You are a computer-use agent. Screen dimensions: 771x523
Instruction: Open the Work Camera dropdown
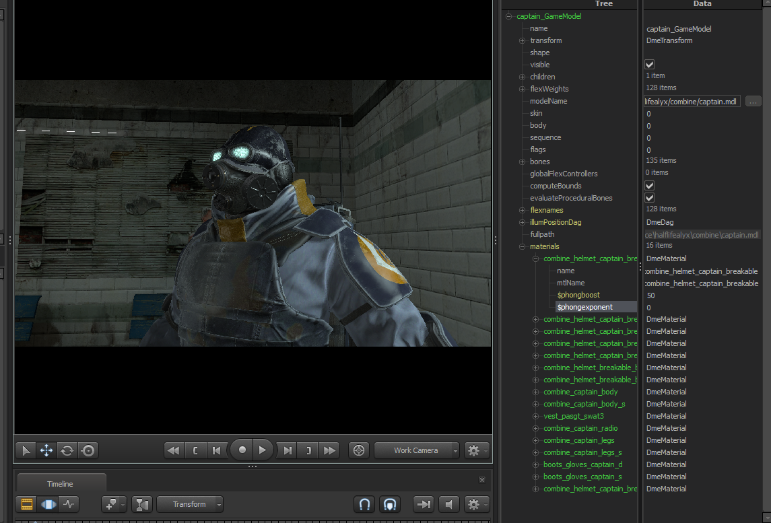417,450
